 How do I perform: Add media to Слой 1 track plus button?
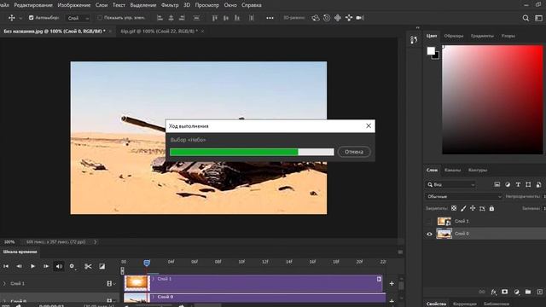pyautogui.click(x=392, y=283)
